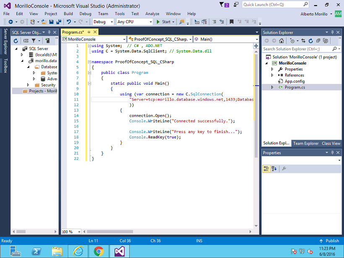Refresh the SQL Server Object Explorer

16,41
